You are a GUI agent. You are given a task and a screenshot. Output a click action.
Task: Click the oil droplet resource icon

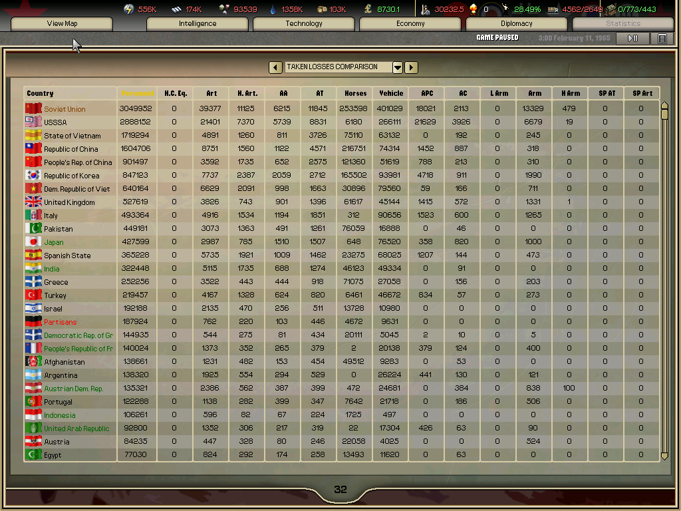pos(273,9)
